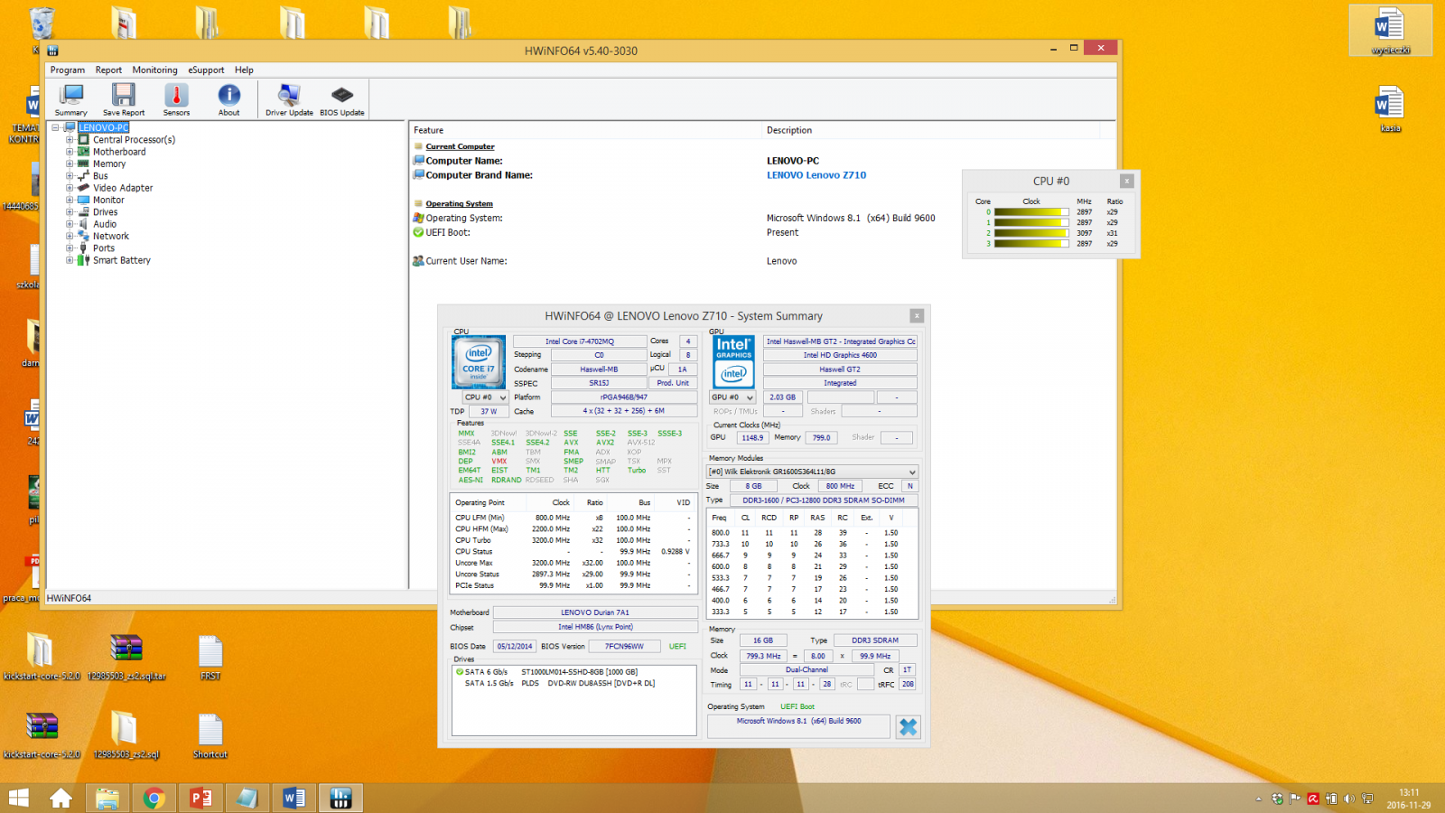Screen dimensions: 1445x813
Task: Click Core 2 clock bar in CPU widget
Action: 1031,233
